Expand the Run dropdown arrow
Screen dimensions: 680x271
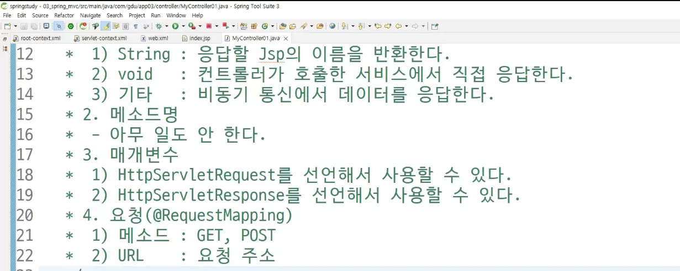click(183, 26)
